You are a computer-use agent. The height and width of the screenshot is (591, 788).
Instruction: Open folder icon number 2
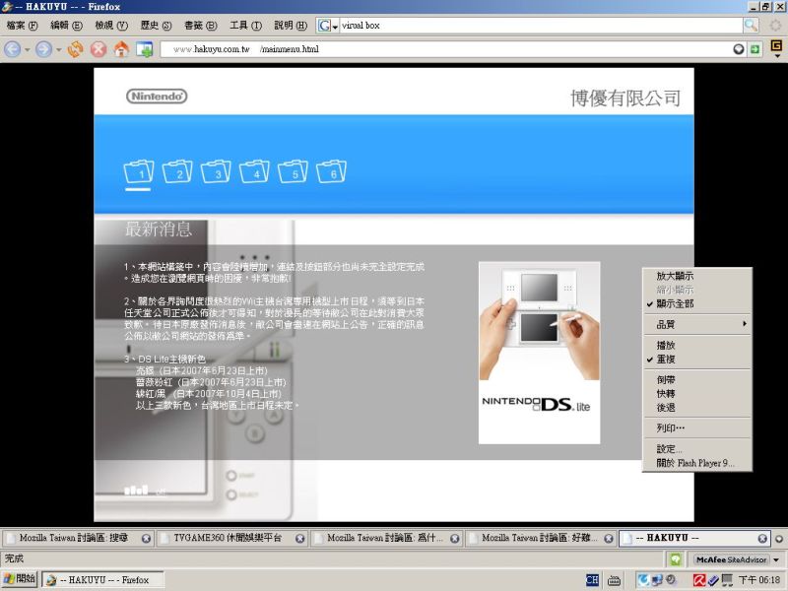point(177,171)
